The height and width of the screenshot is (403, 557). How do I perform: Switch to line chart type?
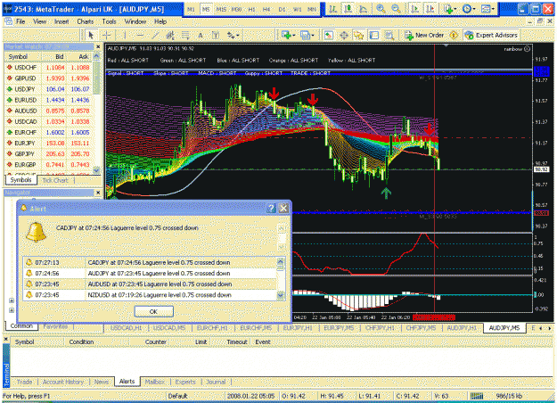[363, 9]
